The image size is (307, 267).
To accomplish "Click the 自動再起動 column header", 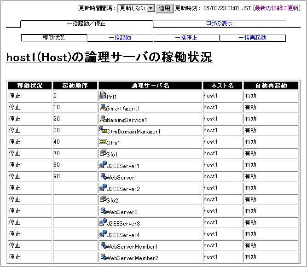I will [271, 86].
